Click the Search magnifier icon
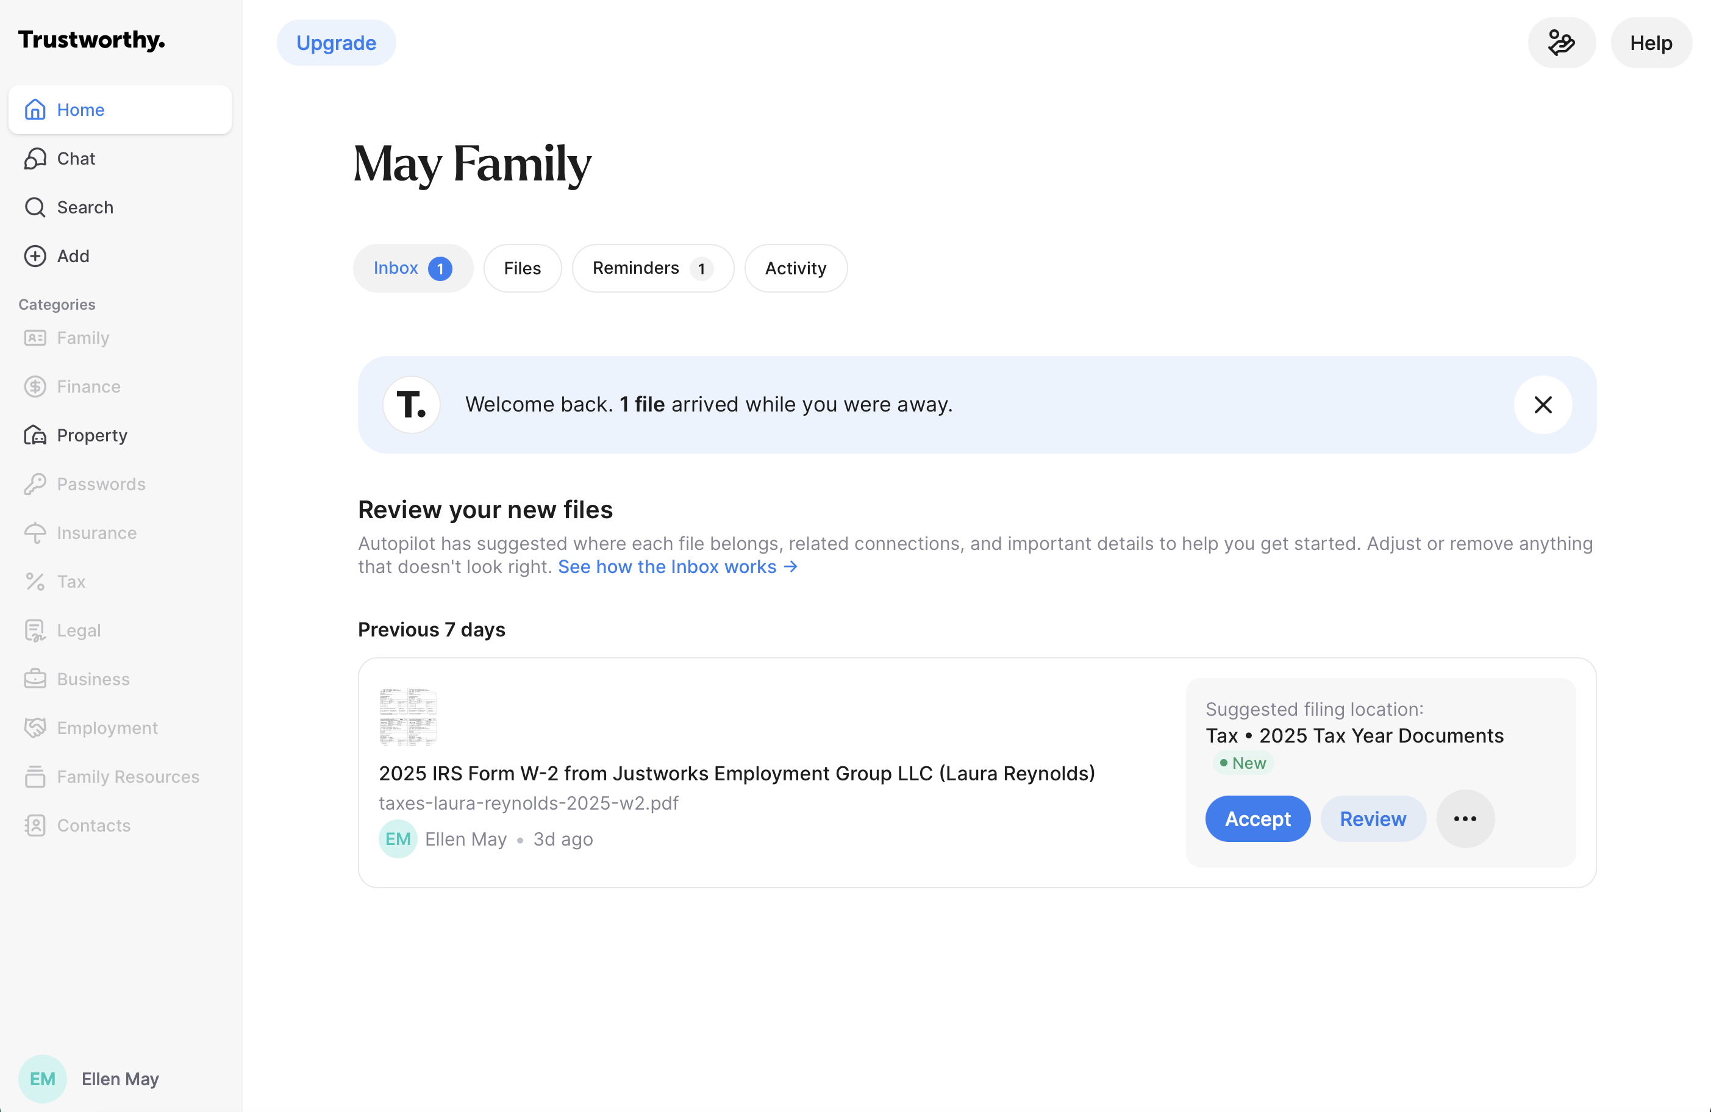This screenshot has height=1112, width=1711. click(35, 207)
